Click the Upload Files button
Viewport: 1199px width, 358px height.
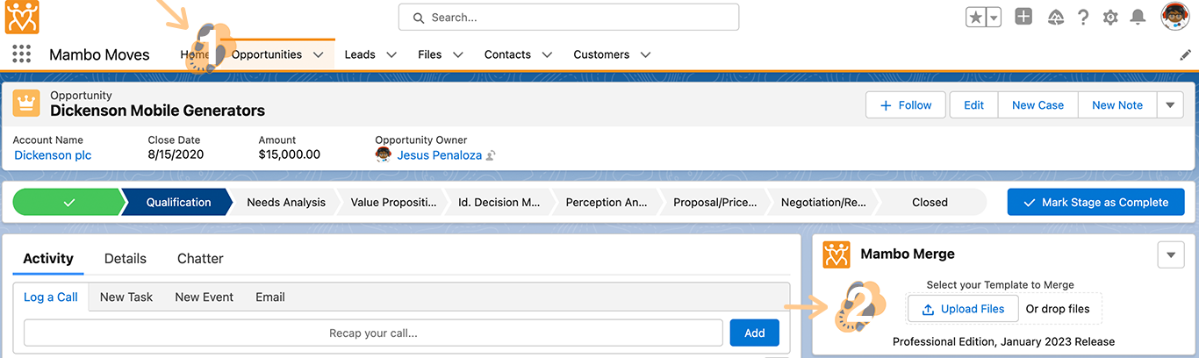tap(962, 309)
